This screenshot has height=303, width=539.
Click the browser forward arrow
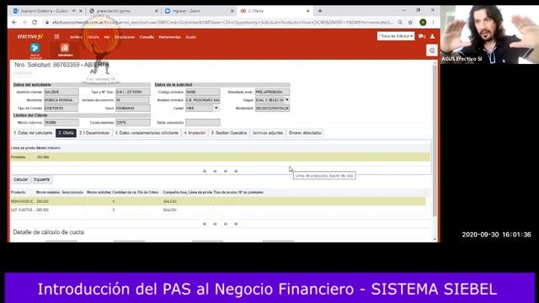click(24, 23)
